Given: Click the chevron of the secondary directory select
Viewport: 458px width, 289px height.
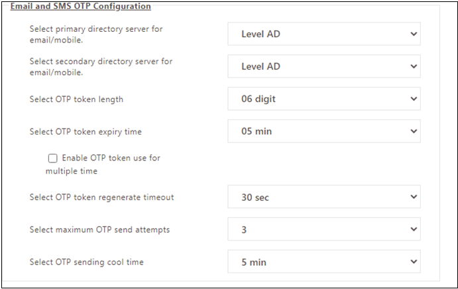Looking at the screenshot, I should point(414,67).
